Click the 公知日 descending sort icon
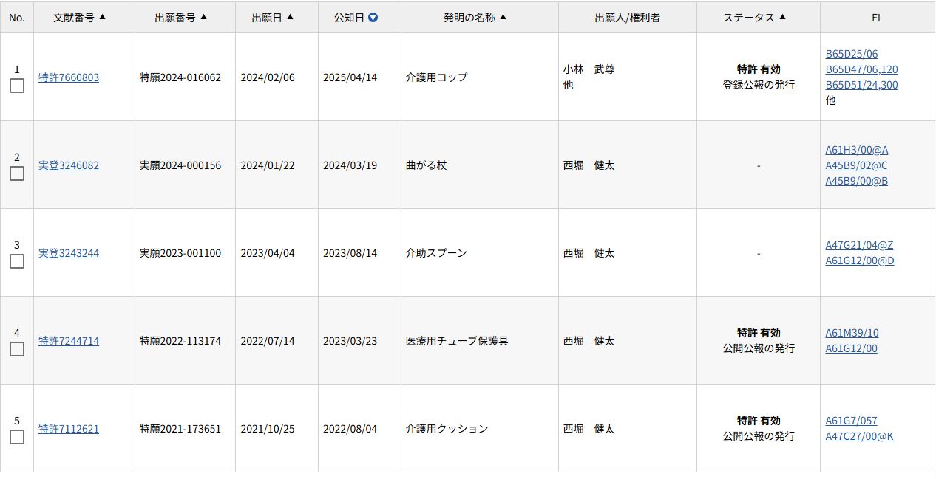The image size is (936, 479). click(x=373, y=18)
